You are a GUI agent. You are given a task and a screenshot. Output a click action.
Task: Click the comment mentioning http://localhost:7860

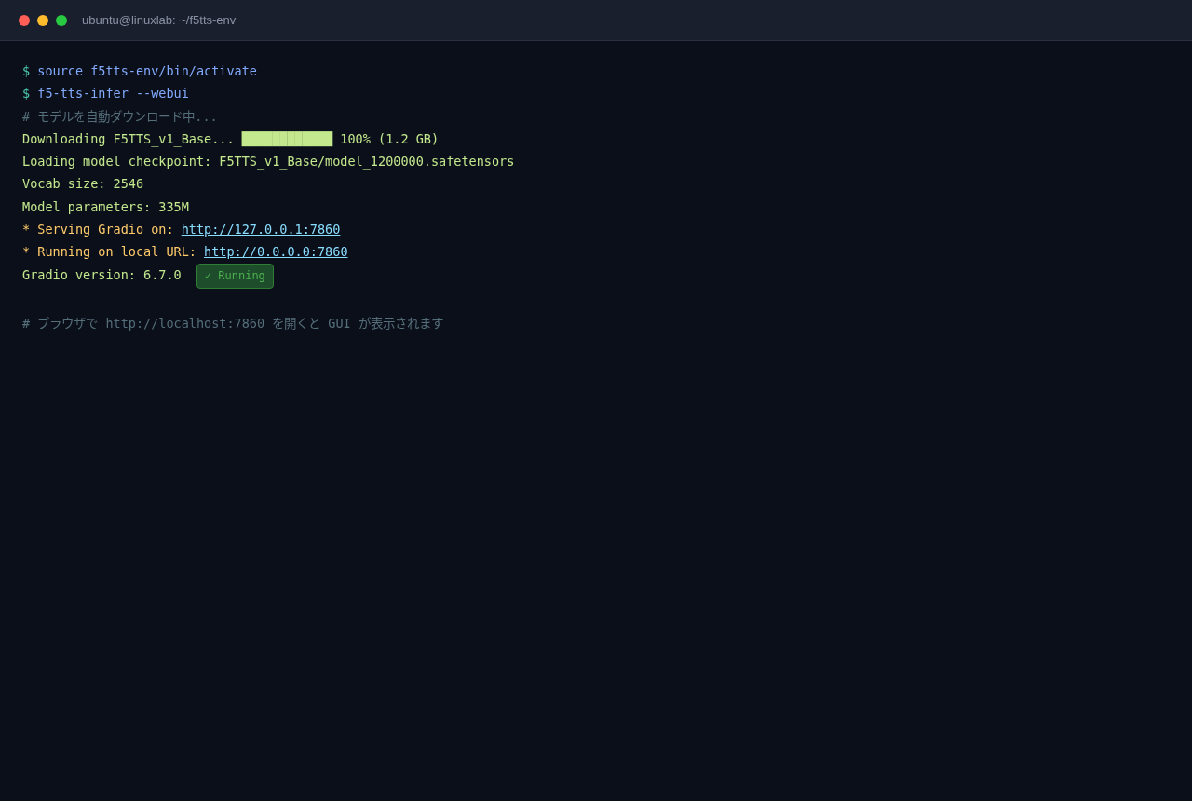tap(233, 323)
